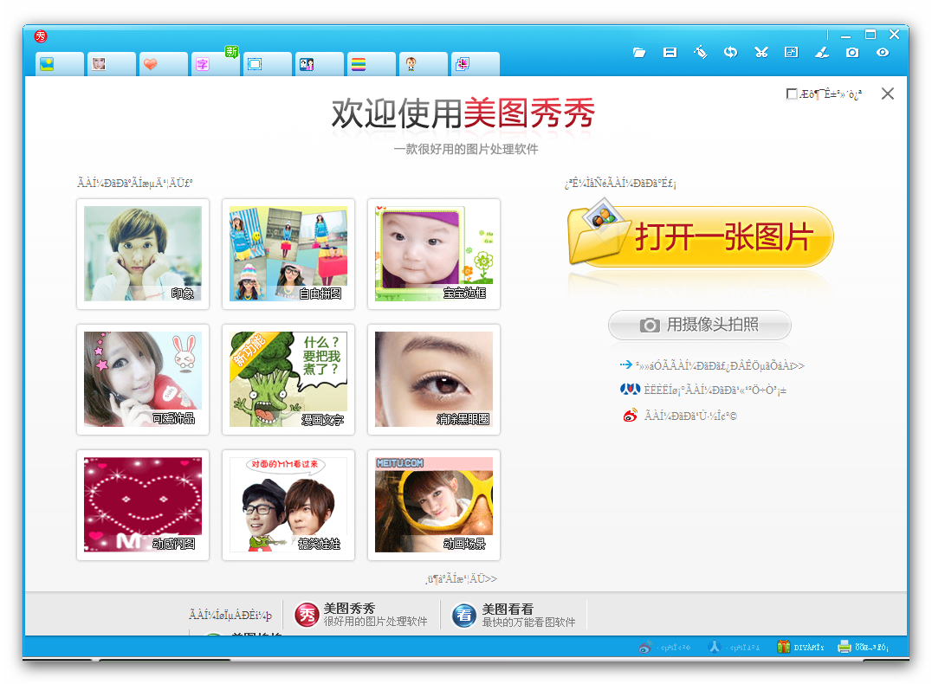Viewport: 932px width, 684px height.
Task: Click 用摄像头拍照 webcam photo button
Action: pyautogui.click(x=700, y=325)
